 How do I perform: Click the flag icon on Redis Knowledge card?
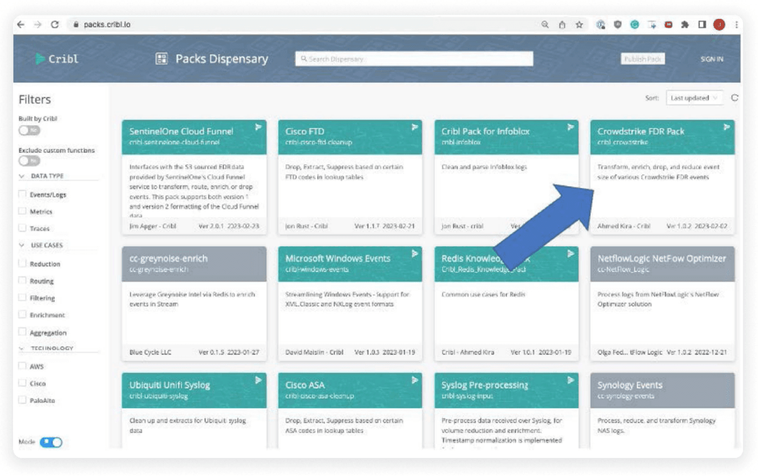570,254
